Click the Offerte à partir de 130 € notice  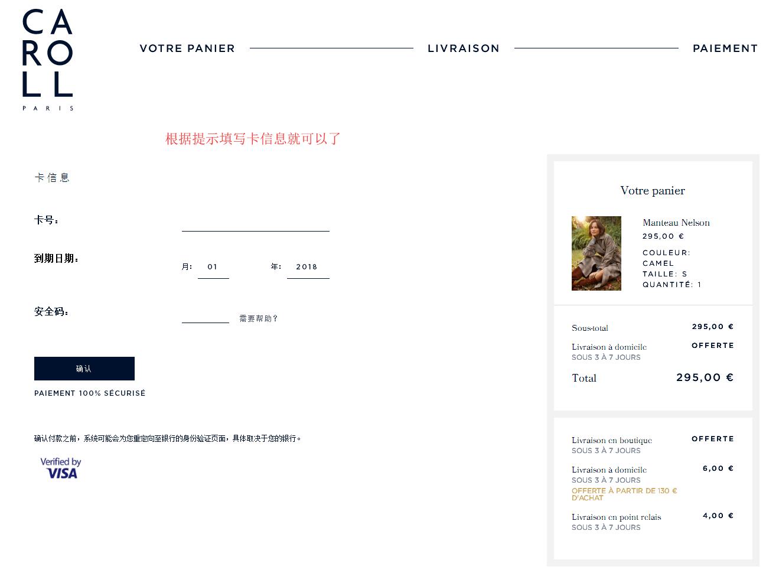[624, 494]
